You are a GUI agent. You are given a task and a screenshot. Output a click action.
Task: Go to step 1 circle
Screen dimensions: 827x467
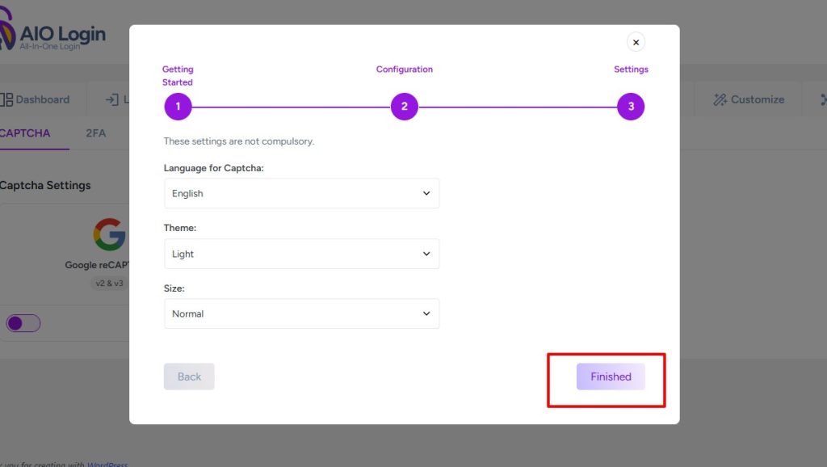click(178, 107)
